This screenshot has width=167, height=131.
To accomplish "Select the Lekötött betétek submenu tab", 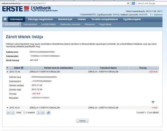I will [48, 24].
